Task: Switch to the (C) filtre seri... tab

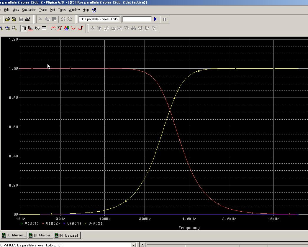Action: [14, 235]
